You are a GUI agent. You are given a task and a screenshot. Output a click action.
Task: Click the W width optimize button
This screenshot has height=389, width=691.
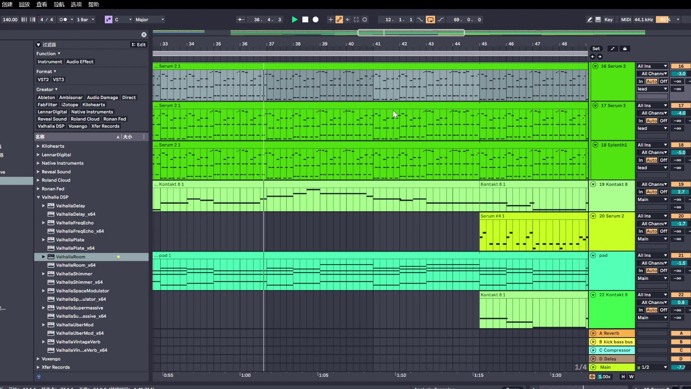[631, 377]
